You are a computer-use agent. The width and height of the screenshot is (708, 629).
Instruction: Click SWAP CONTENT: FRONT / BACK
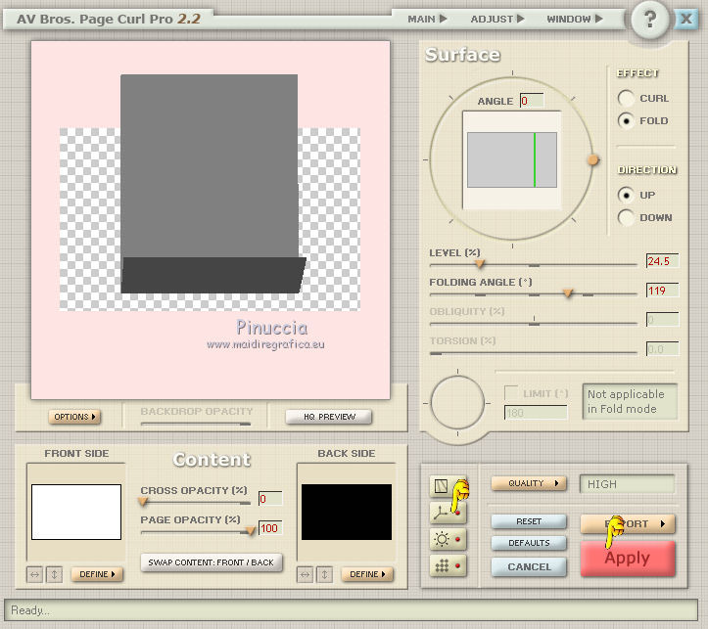click(x=212, y=562)
